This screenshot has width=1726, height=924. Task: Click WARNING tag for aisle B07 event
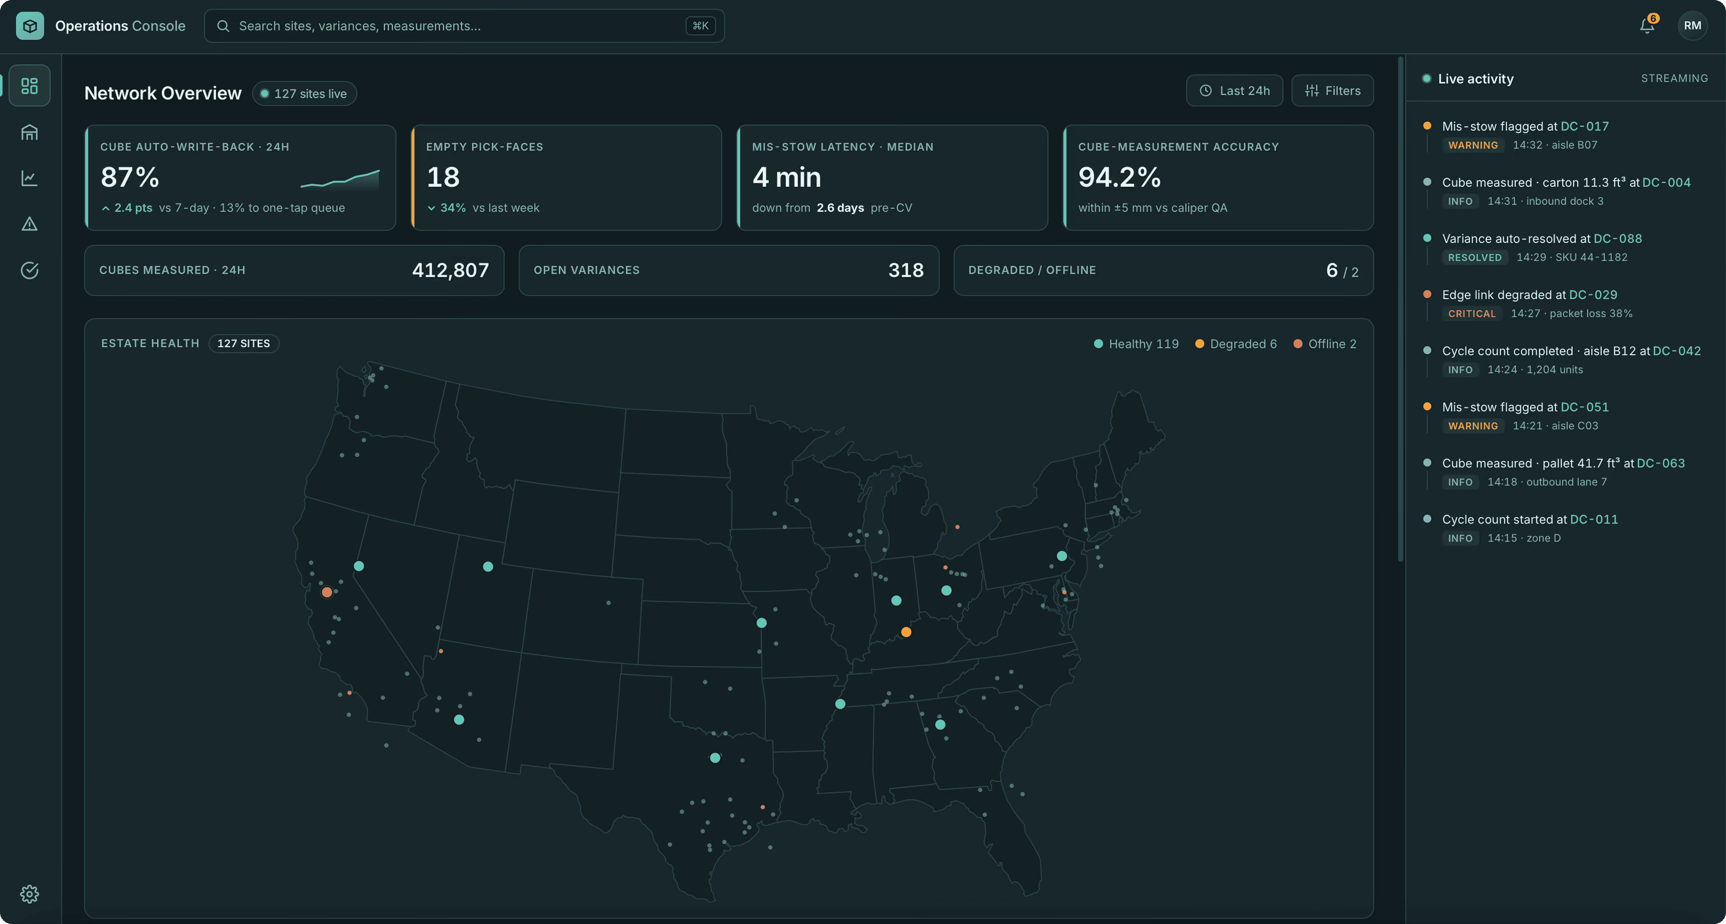pos(1473,145)
